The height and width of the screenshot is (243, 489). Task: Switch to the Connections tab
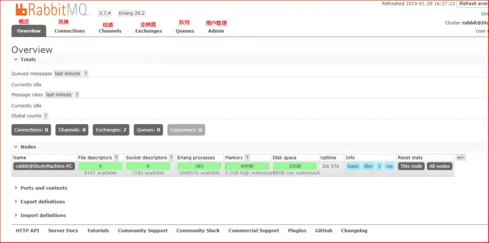click(x=70, y=31)
